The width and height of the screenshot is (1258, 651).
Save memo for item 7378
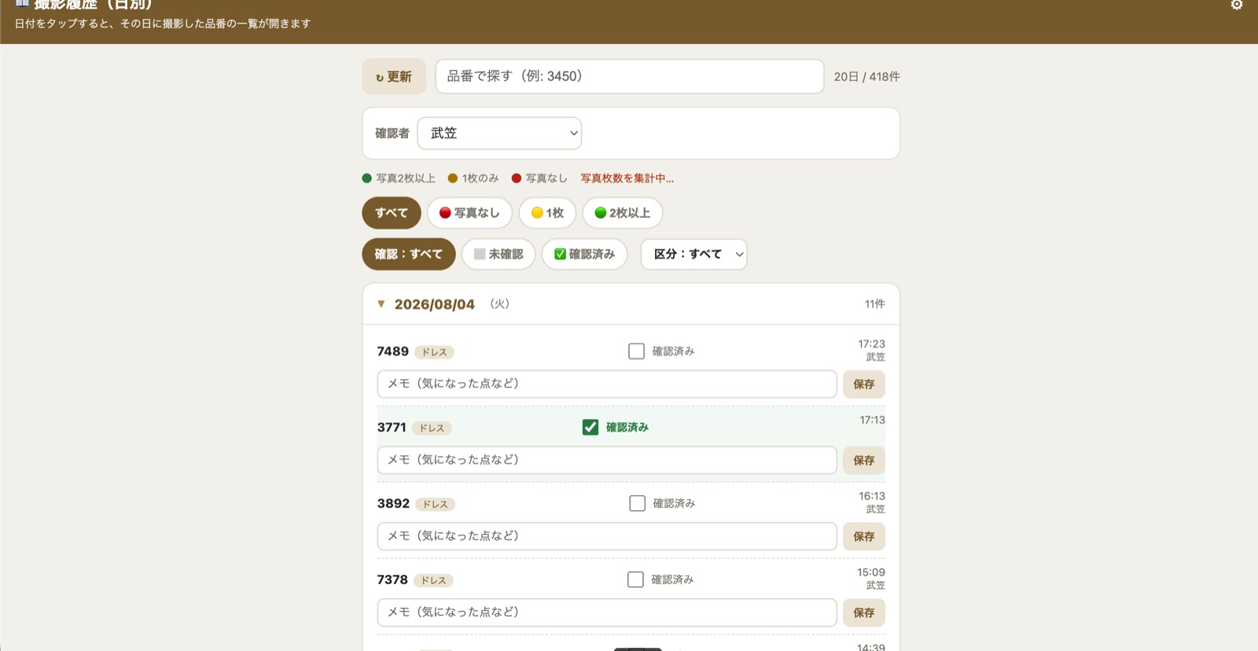[864, 612]
